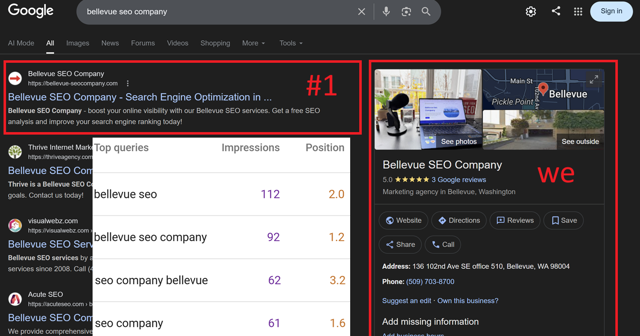Click Bellevue SEO Company result favicon
The height and width of the screenshot is (336, 640).
15,78
